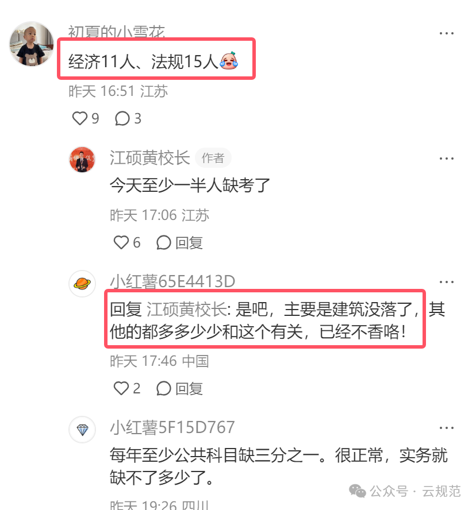View 江硕黄校长's red avatar

click(x=82, y=160)
